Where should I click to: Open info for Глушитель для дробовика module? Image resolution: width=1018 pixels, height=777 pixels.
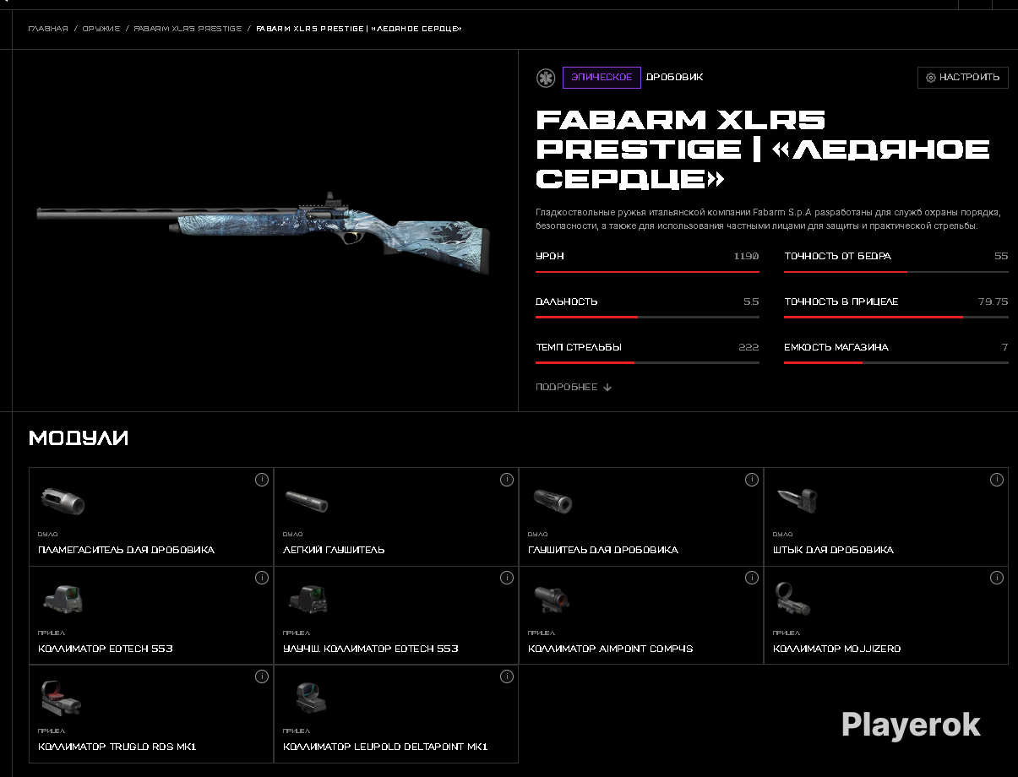click(x=752, y=480)
